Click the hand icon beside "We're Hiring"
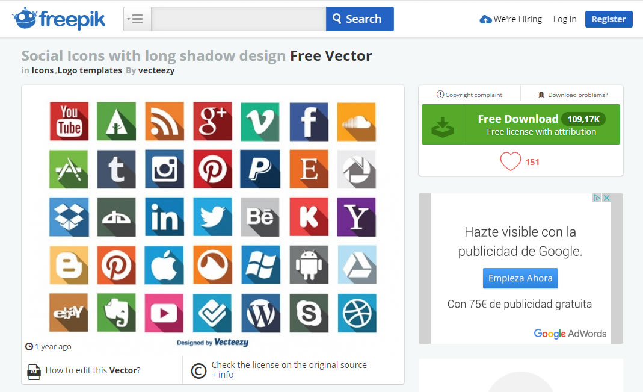 [485, 19]
